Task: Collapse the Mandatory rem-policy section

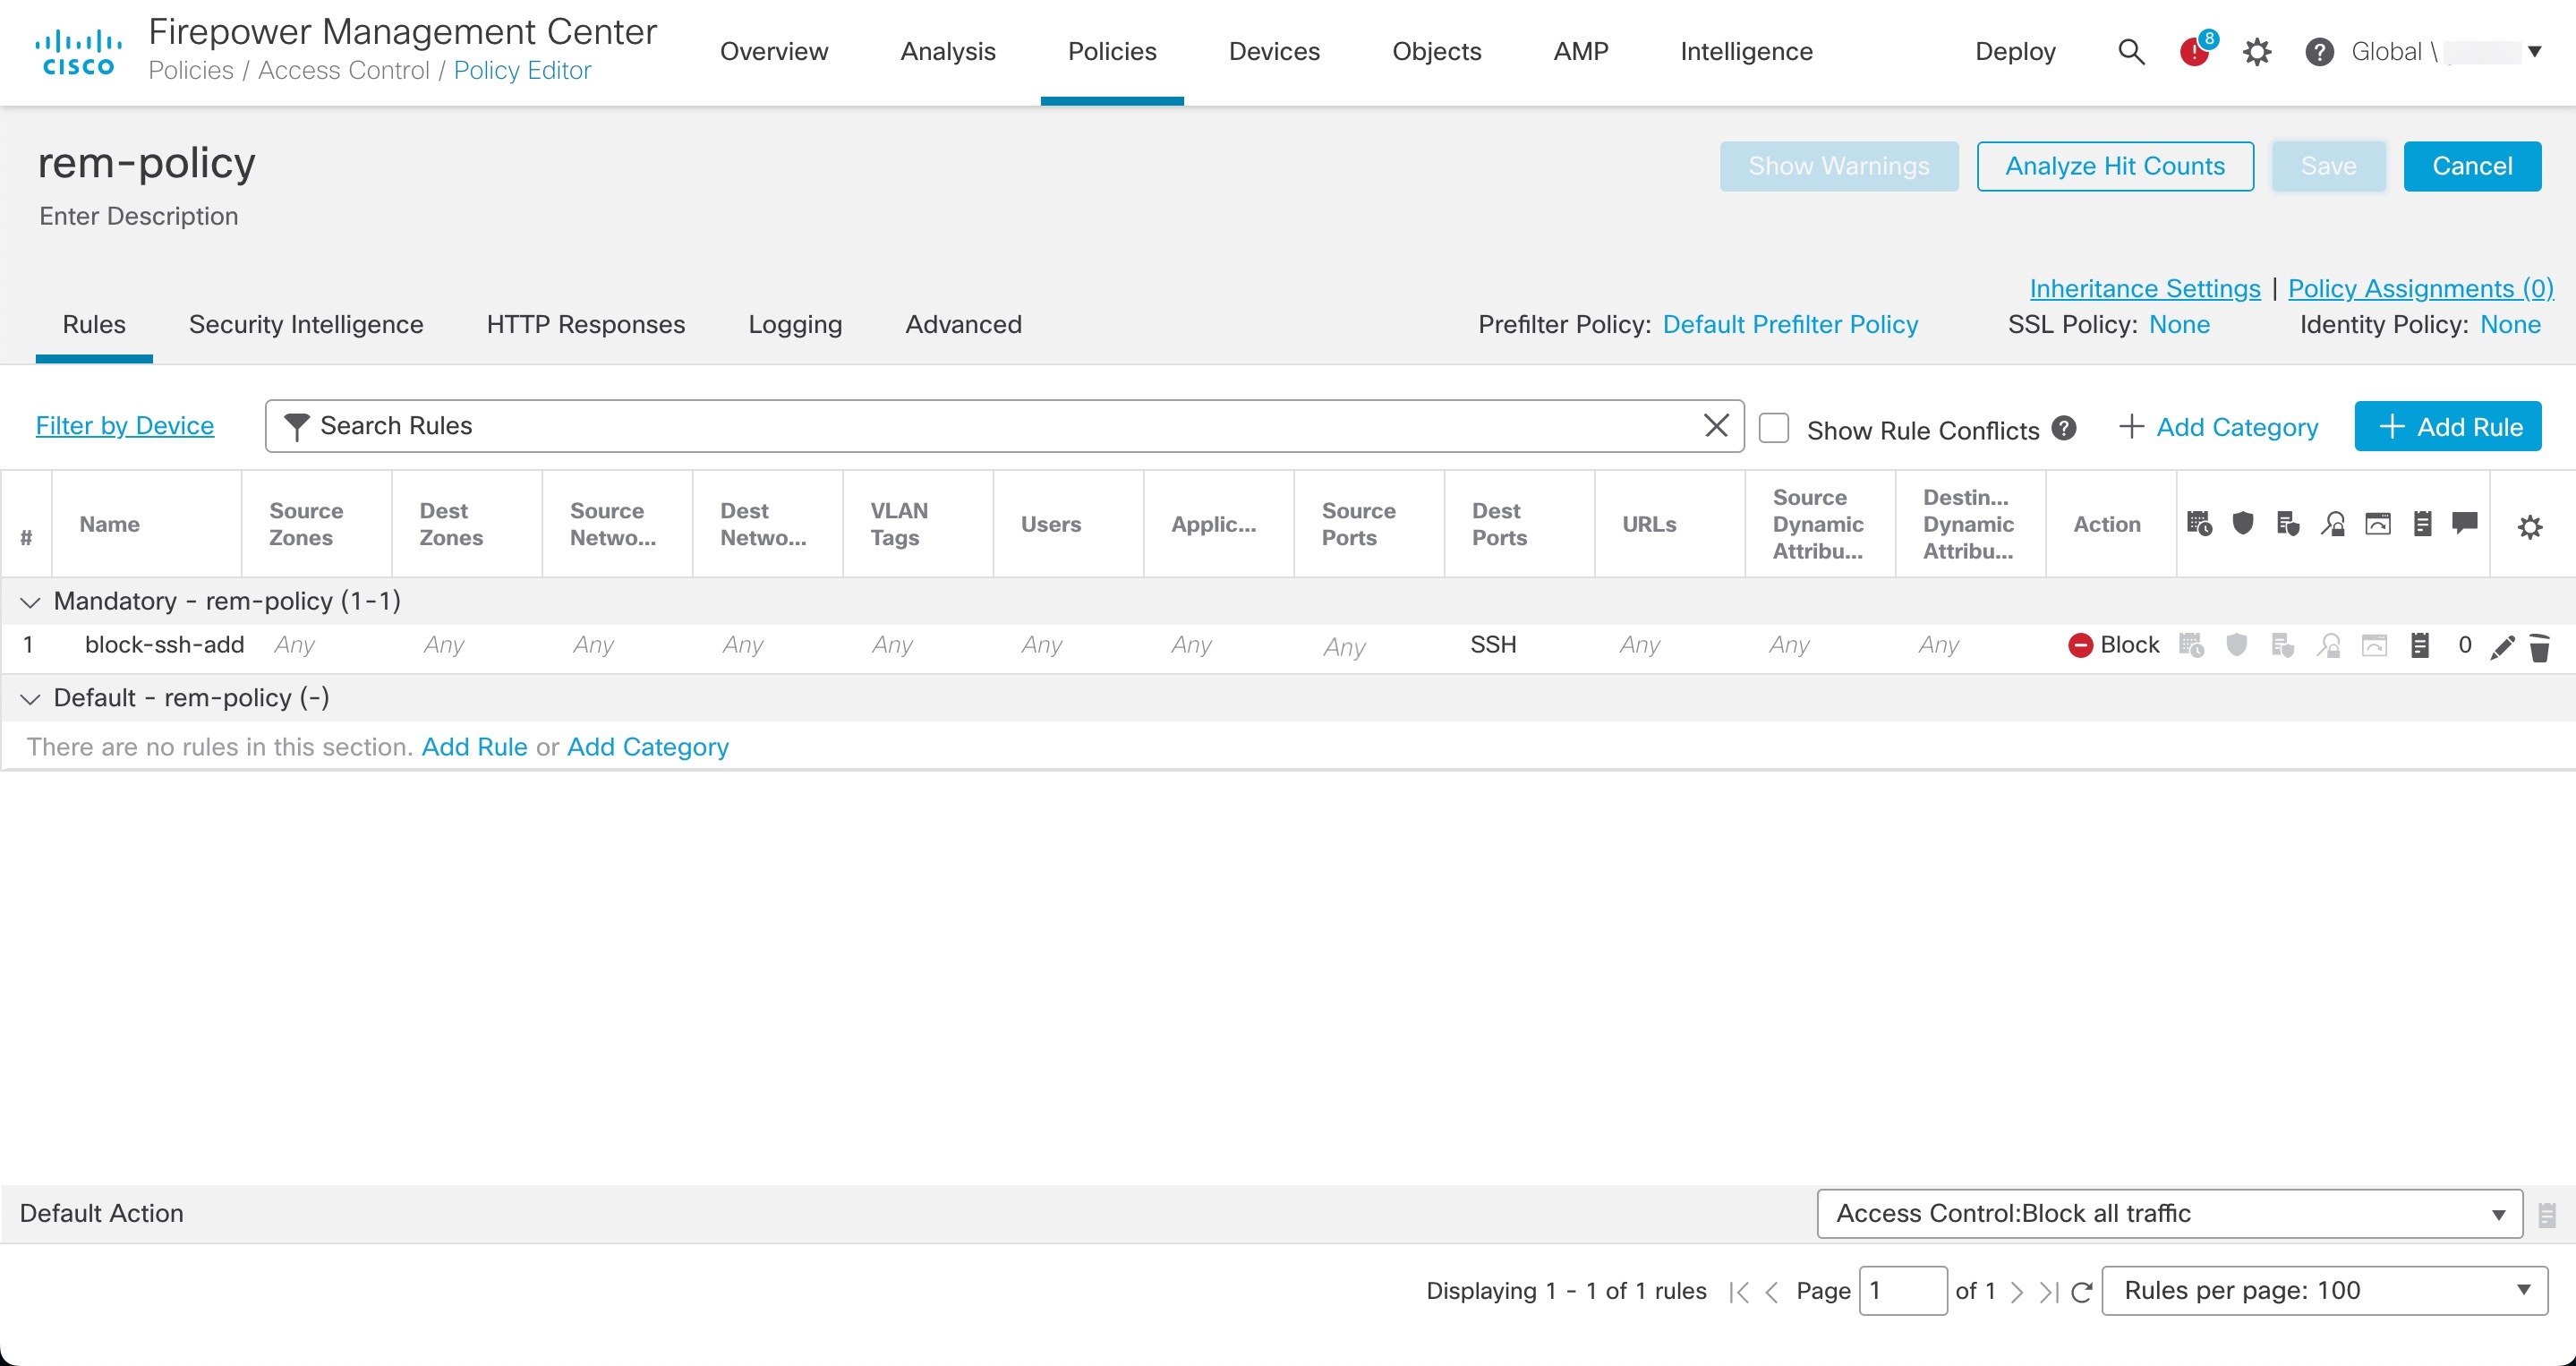Action: (29, 601)
